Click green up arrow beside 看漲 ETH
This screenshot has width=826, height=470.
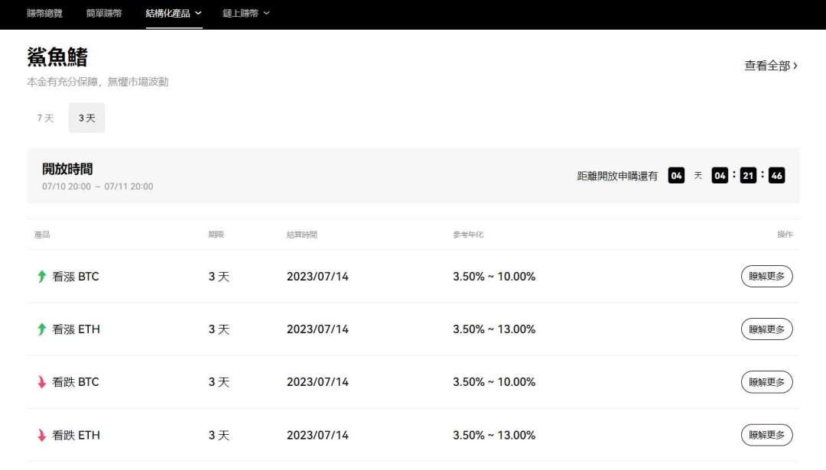click(x=42, y=329)
